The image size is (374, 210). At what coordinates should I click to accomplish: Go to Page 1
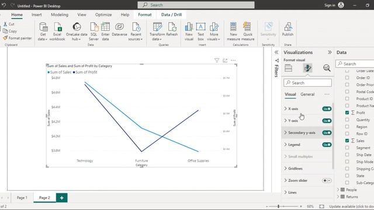click(x=22, y=198)
